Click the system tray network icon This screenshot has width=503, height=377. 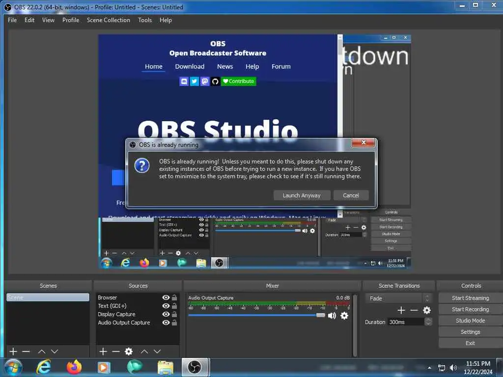tap(442, 368)
